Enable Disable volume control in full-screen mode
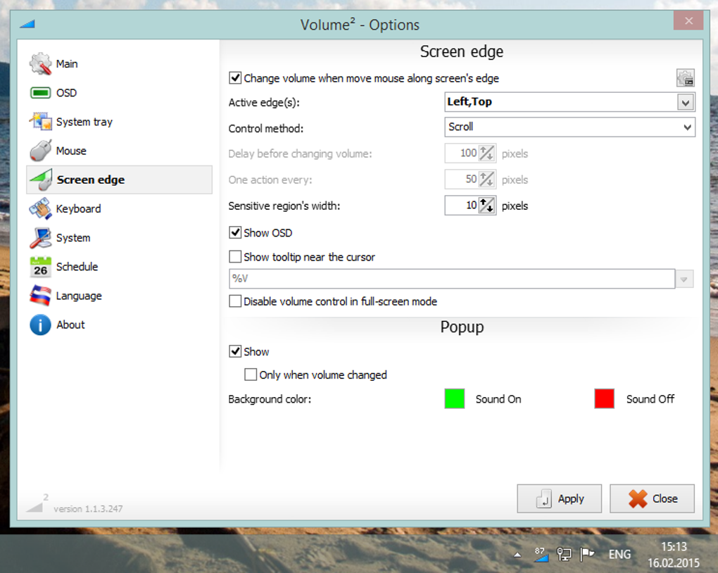 pyautogui.click(x=235, y=301)
